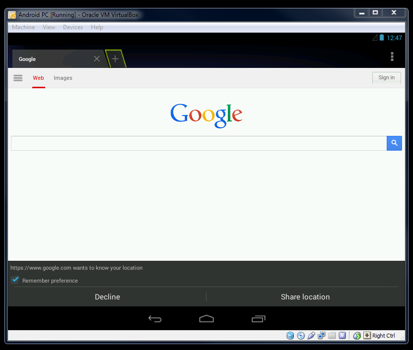
Task: Open the Machine menu
Action: click(23, 27)
